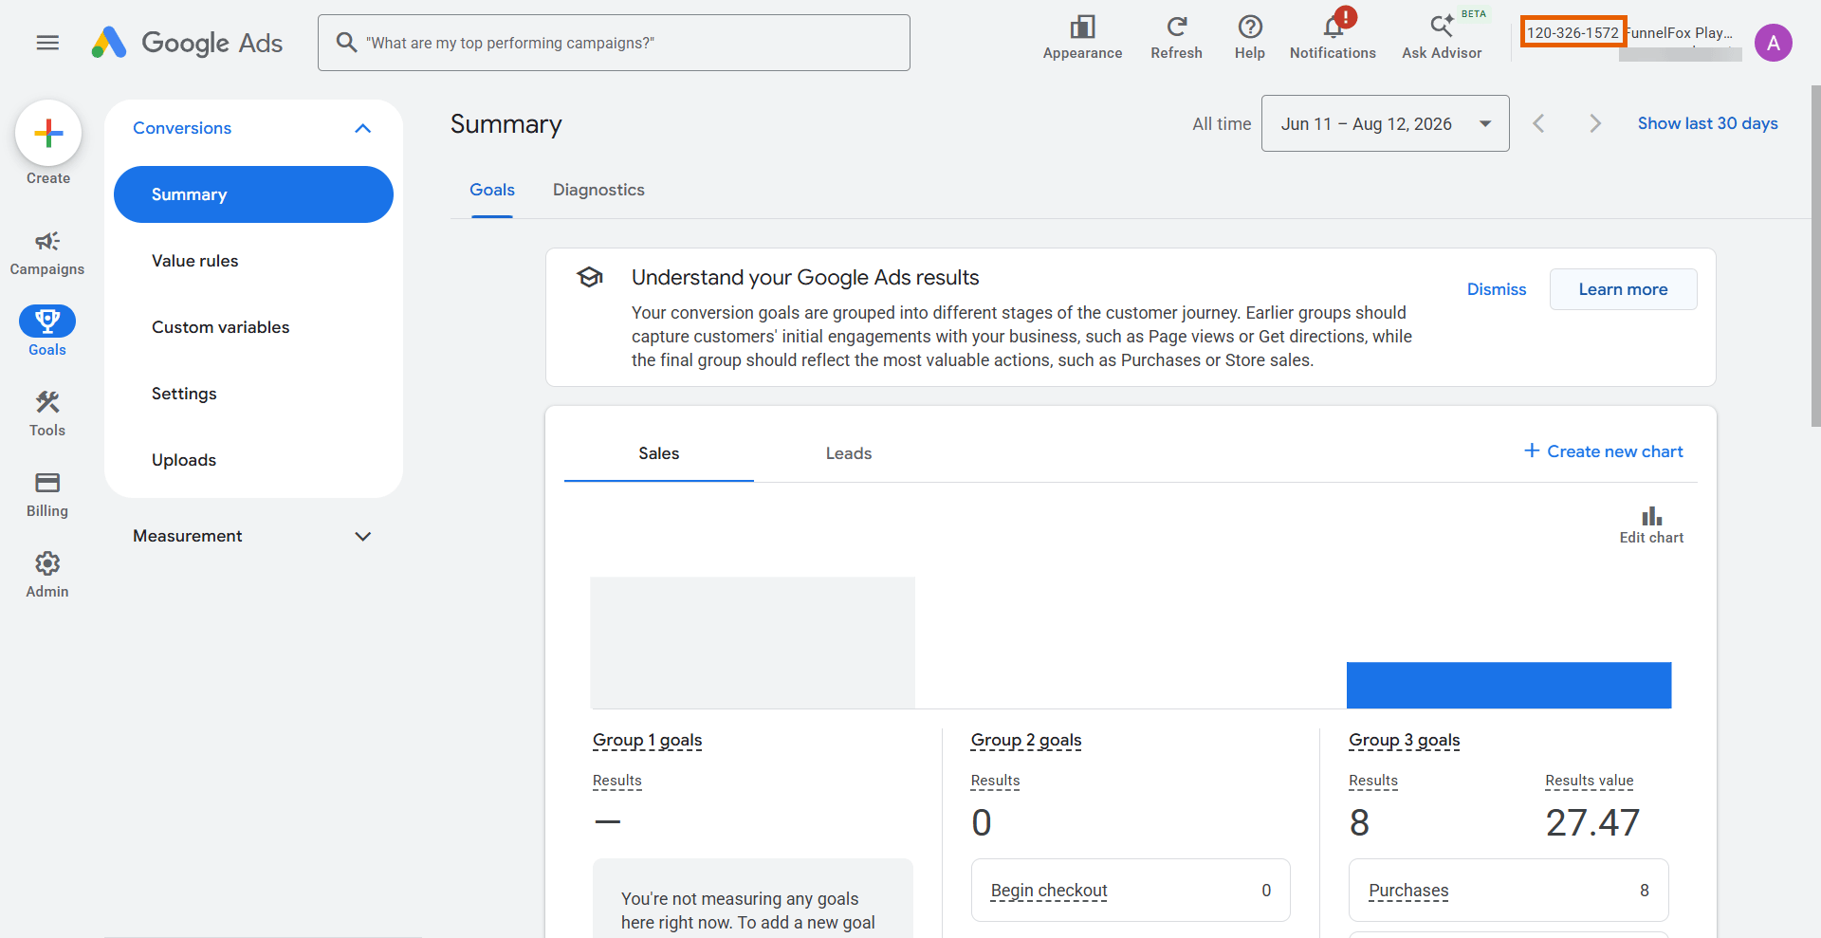Click Show last 30 days link
This screenshot has width=1821, height=938.
coord(1707,123)
